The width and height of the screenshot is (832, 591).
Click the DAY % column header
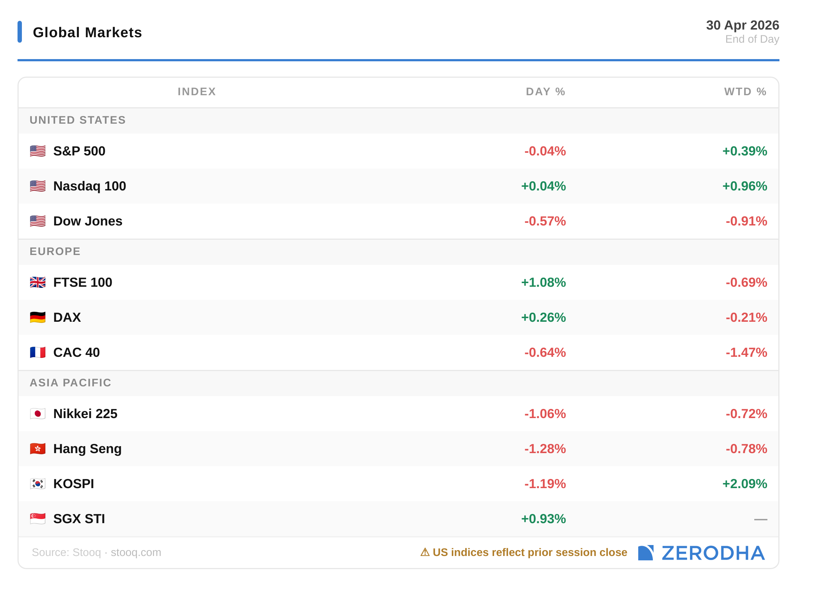(x=545, y=92)
